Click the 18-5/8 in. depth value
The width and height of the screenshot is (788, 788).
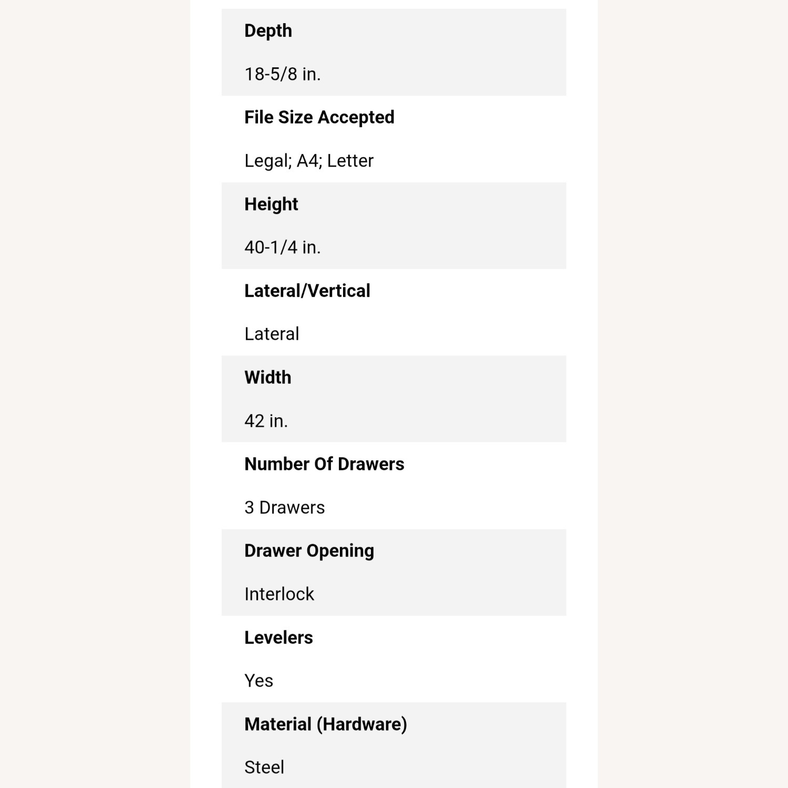tap(283, 74)
